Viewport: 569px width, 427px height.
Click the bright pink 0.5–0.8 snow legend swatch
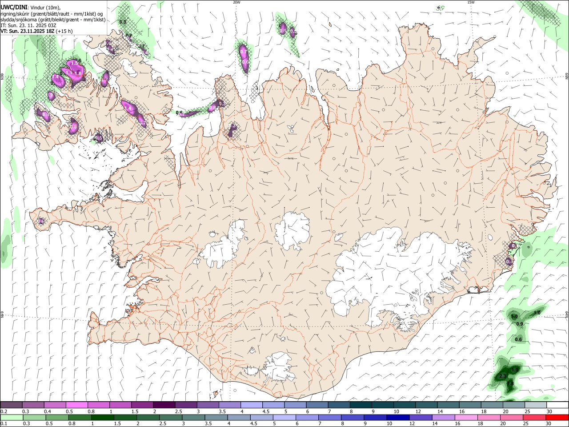point(77,405)
